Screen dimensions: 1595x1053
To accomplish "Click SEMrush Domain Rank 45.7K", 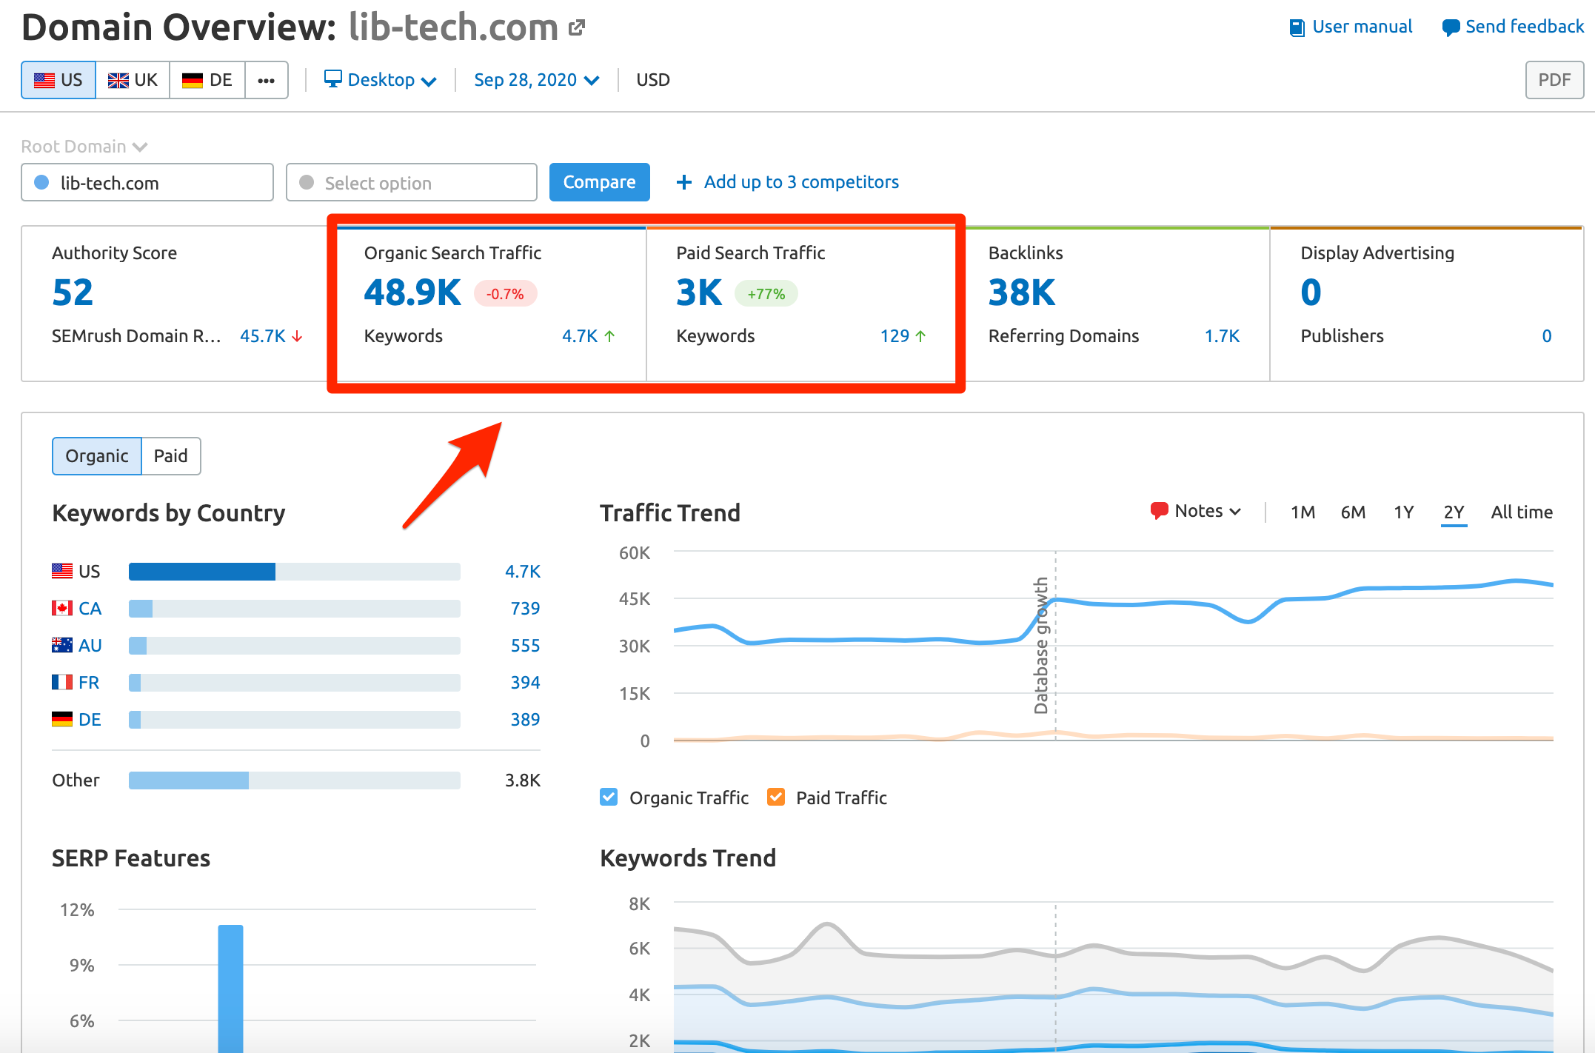I will (x=263, y=336).
